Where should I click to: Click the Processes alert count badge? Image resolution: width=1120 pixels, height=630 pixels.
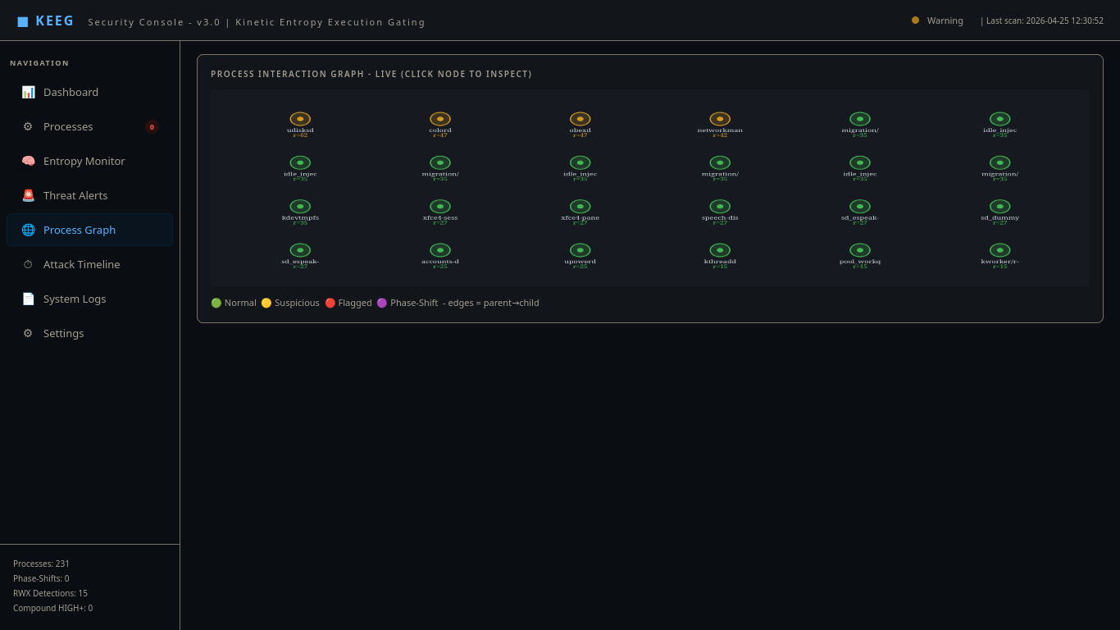click(x=152, y=126)
